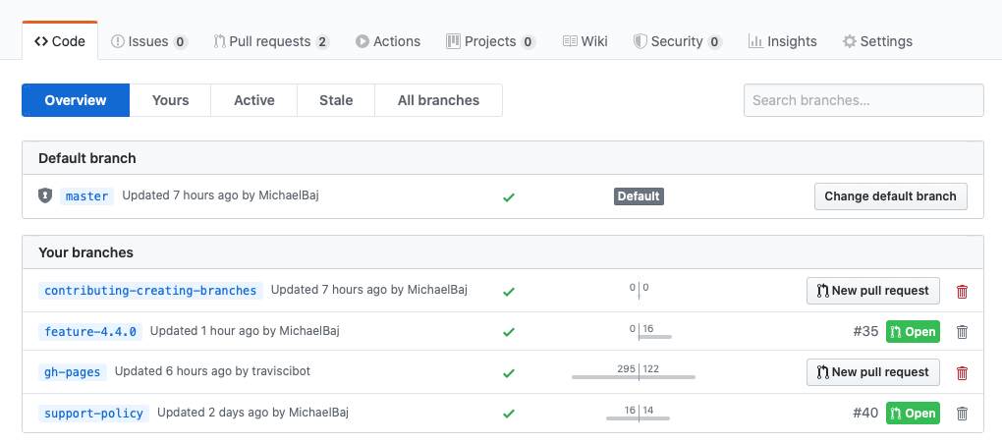Open the Pull requests tab
This screenshot has height=444, width=1002.
(271, 41)
